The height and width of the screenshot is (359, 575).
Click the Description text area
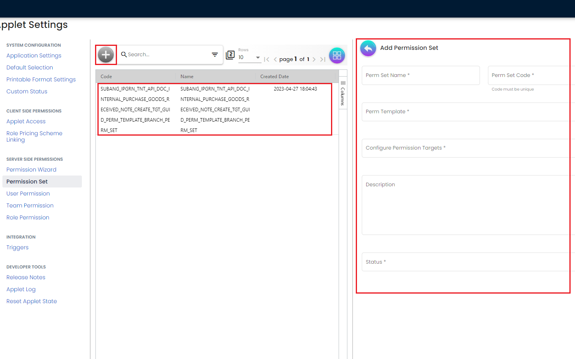465,205
